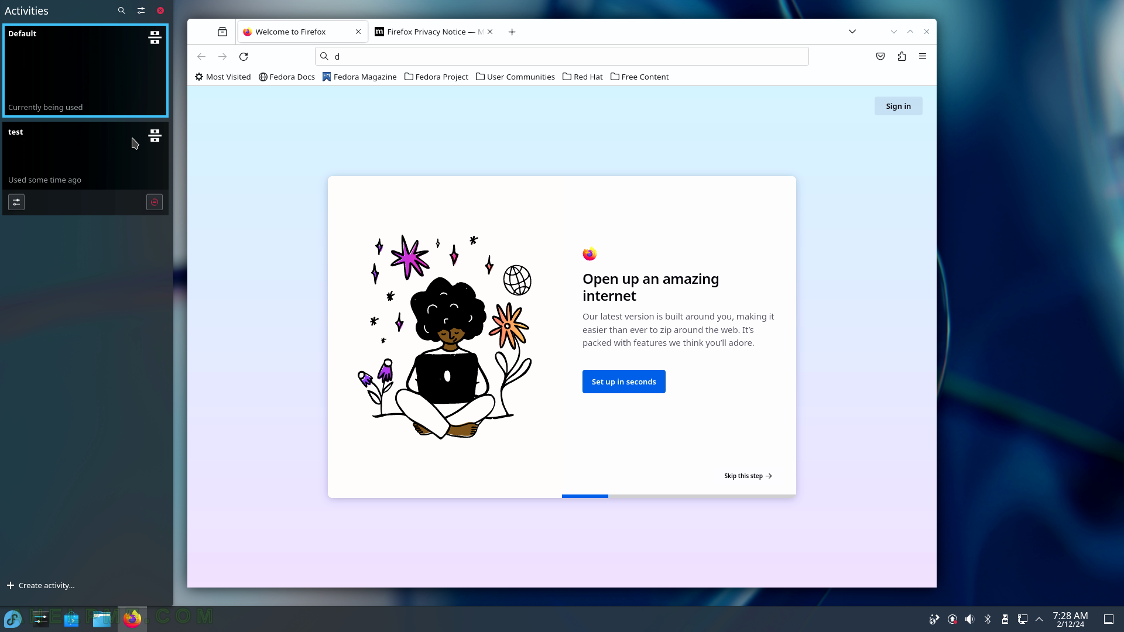Viewport: 1124px width, 632px height.
Task: Stop the test activity
Action: click(155, 136)
